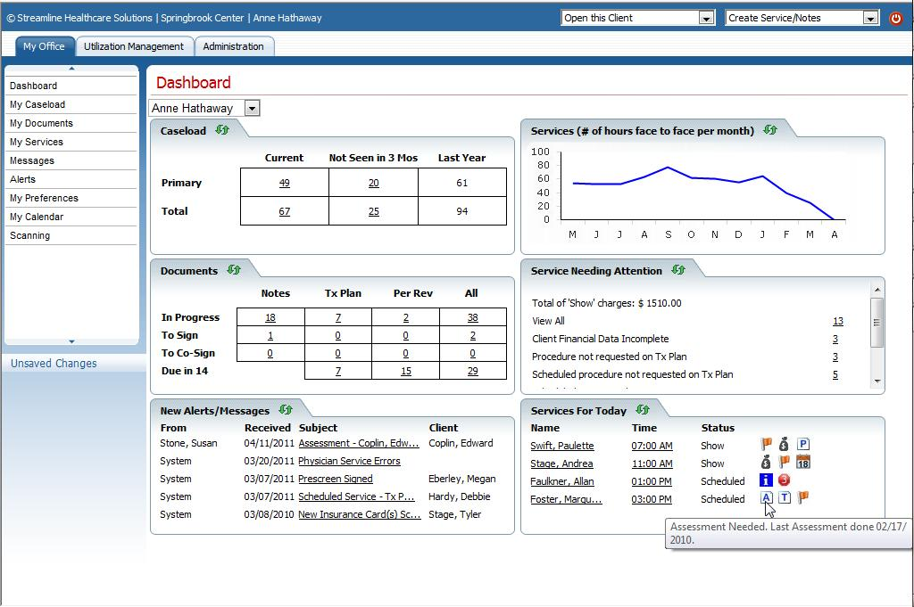This screenshot has height=607, width=914.
Task: Click the blue info icon for Faulkner, Allan
Action: click(x=766, y=480)
